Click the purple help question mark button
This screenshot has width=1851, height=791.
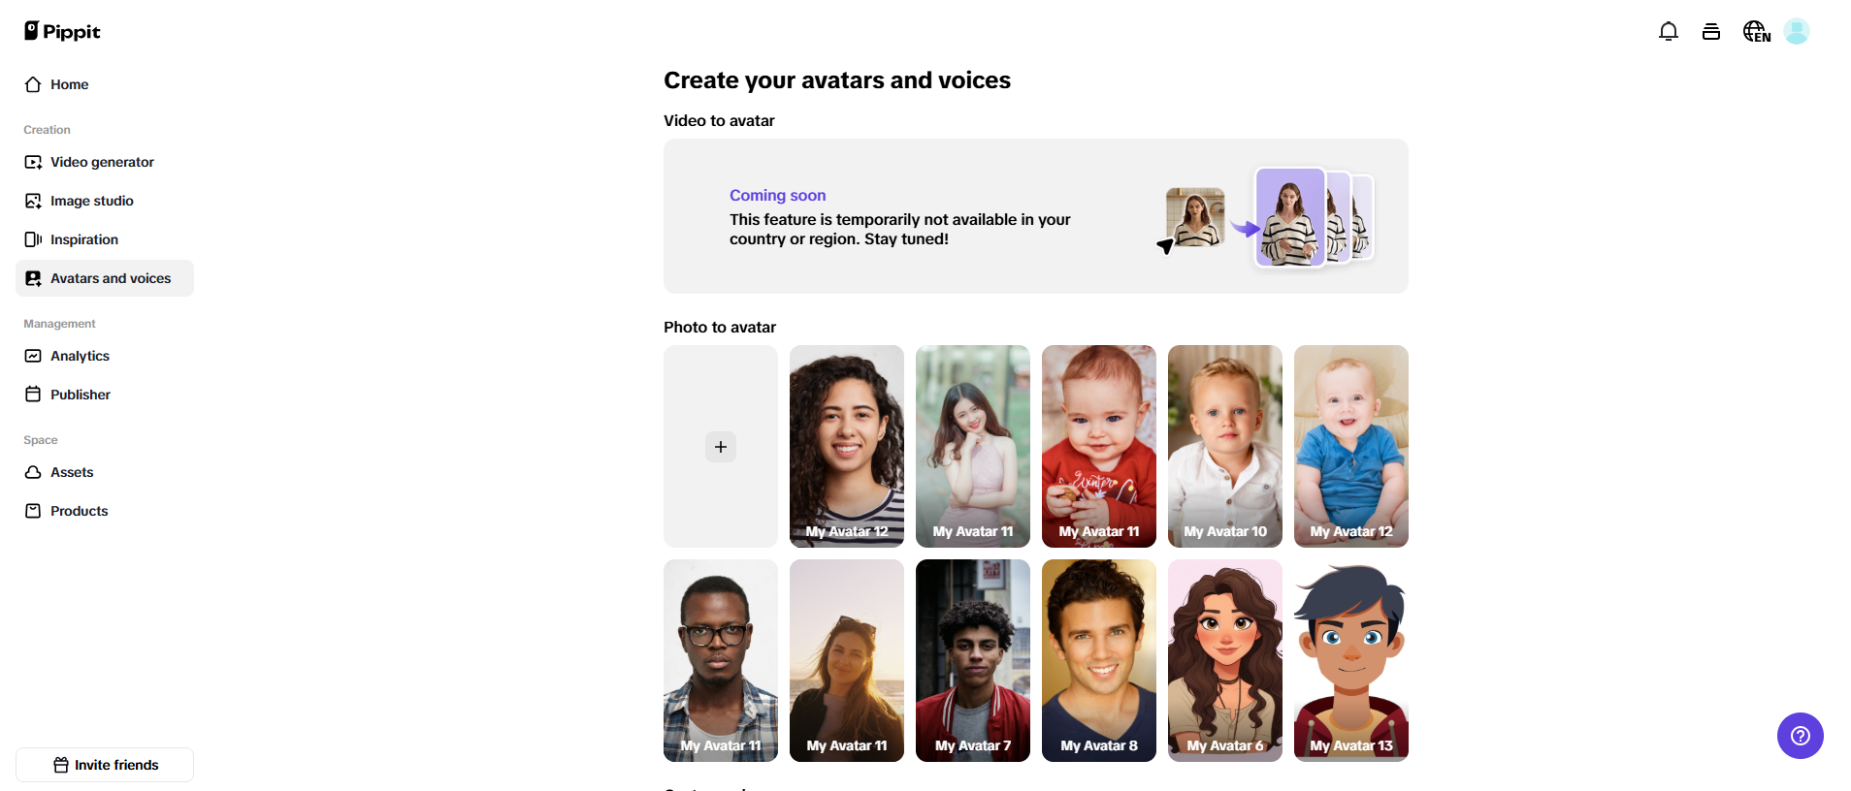point(1800,736)
